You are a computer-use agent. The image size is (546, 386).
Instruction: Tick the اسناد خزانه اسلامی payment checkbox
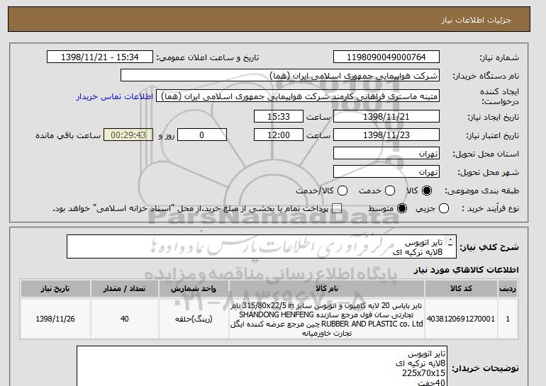click(x=337, y=209)
